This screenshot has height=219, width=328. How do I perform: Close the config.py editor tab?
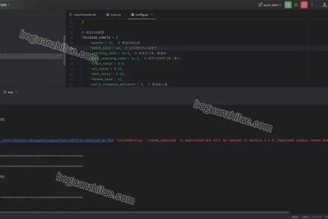click(152, 15)
